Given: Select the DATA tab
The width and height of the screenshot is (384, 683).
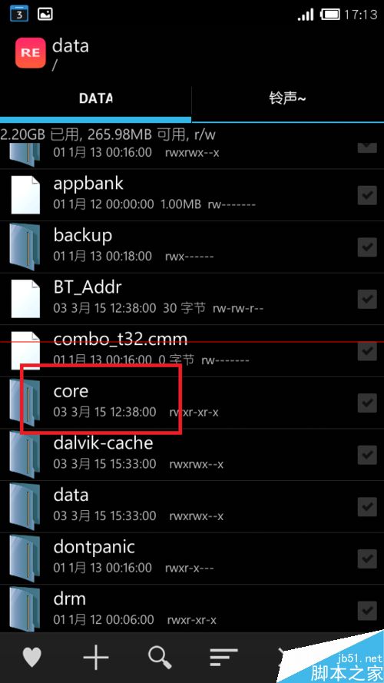Looking at the screenshot, I should [96, 98].
